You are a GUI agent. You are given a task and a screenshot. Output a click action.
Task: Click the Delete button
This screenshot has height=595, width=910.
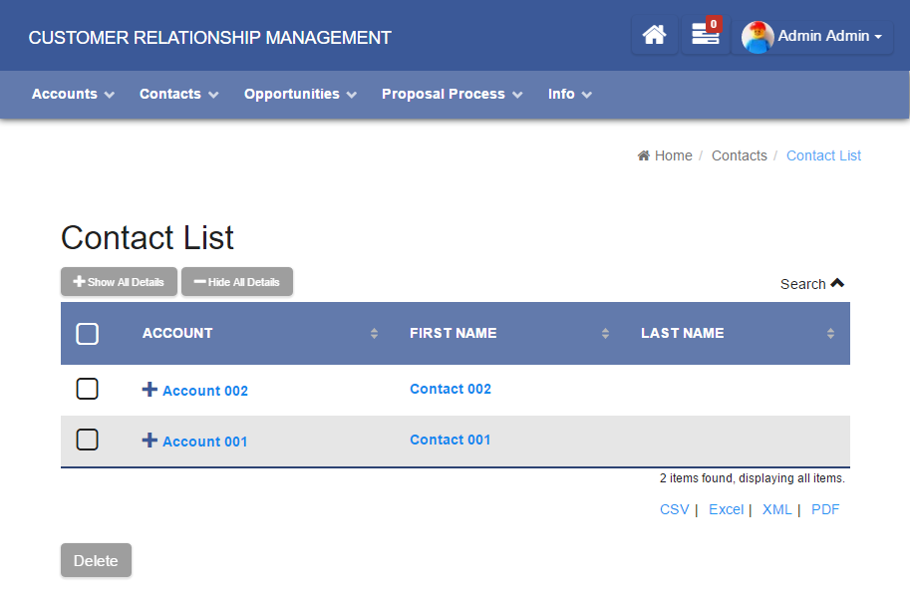[96, 560]
